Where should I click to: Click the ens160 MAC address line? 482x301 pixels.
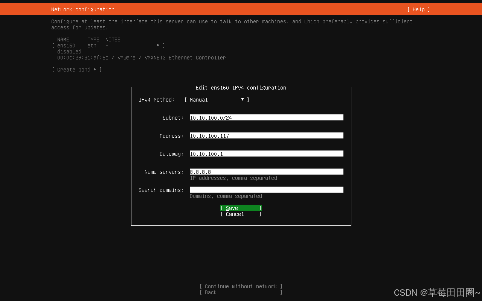click(141, 58)
